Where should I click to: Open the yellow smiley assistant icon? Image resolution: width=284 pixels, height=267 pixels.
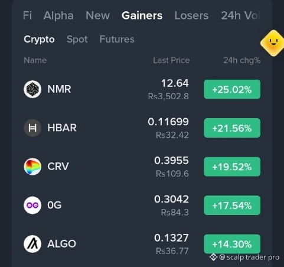(273, 43)
